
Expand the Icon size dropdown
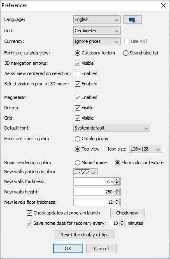point(145,149)
